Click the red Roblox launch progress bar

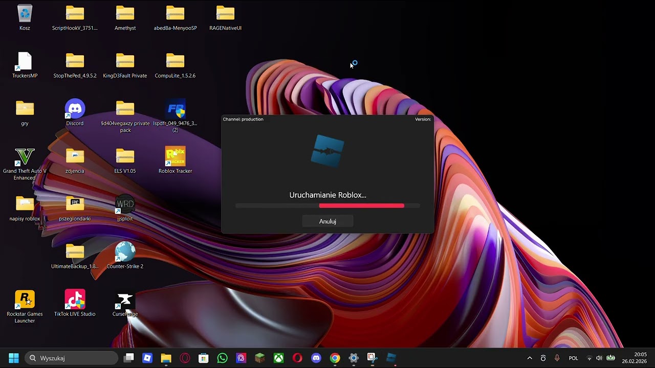361,205
